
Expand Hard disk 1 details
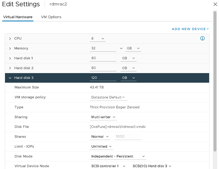(10, 58)
